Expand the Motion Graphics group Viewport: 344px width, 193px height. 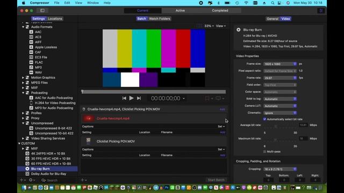[x=23, y=77]
